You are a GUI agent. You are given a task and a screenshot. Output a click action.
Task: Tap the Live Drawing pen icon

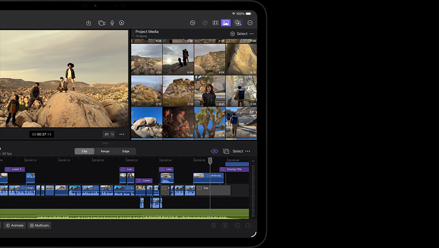point(121,23)
